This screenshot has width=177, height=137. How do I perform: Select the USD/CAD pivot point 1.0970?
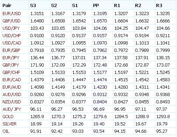(100, 43)
